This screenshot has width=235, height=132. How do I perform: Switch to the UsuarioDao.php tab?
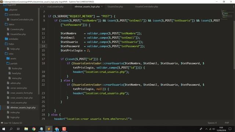coord(115,7)
